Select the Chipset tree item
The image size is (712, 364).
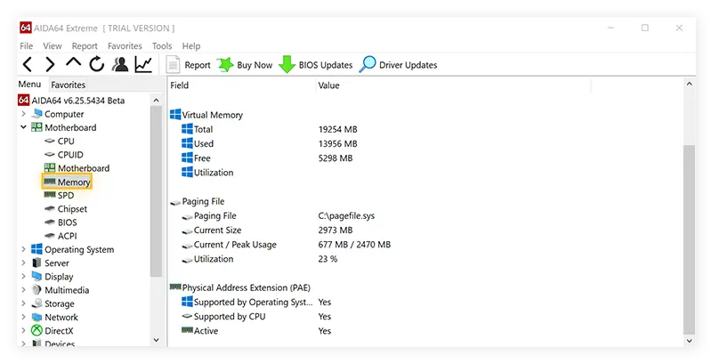pos(66,209)
